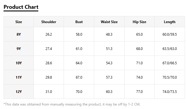
Task: Click the Length column header
Action: 170,22
